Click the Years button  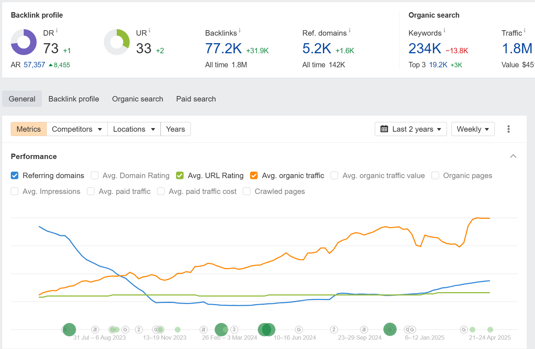tap(175, 129)
